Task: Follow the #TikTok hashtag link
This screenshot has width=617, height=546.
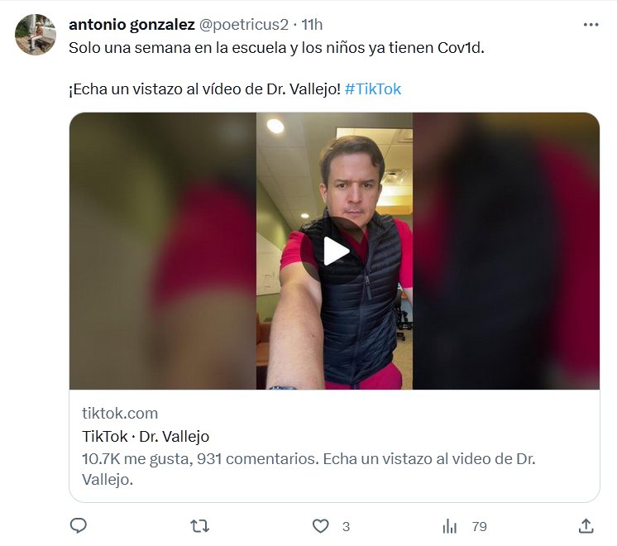Action: 372,89
